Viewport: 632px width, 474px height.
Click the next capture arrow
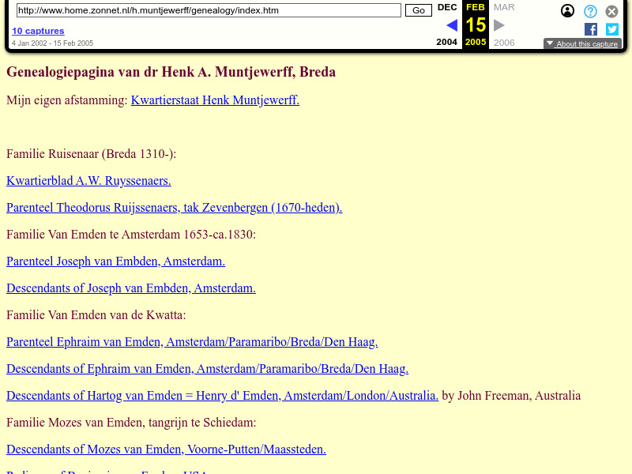point(498,24)
